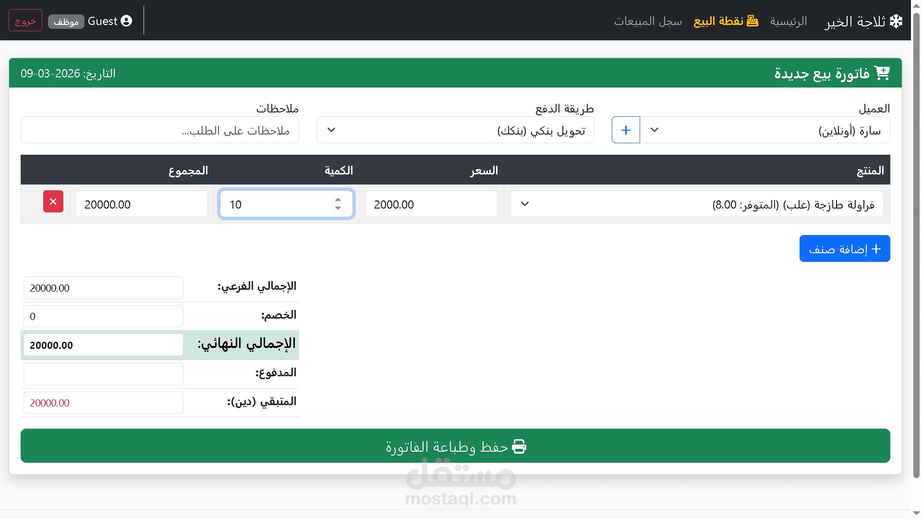Click the notes input field
The height and width of the screenshot is (519, 922).
point(159,130)
